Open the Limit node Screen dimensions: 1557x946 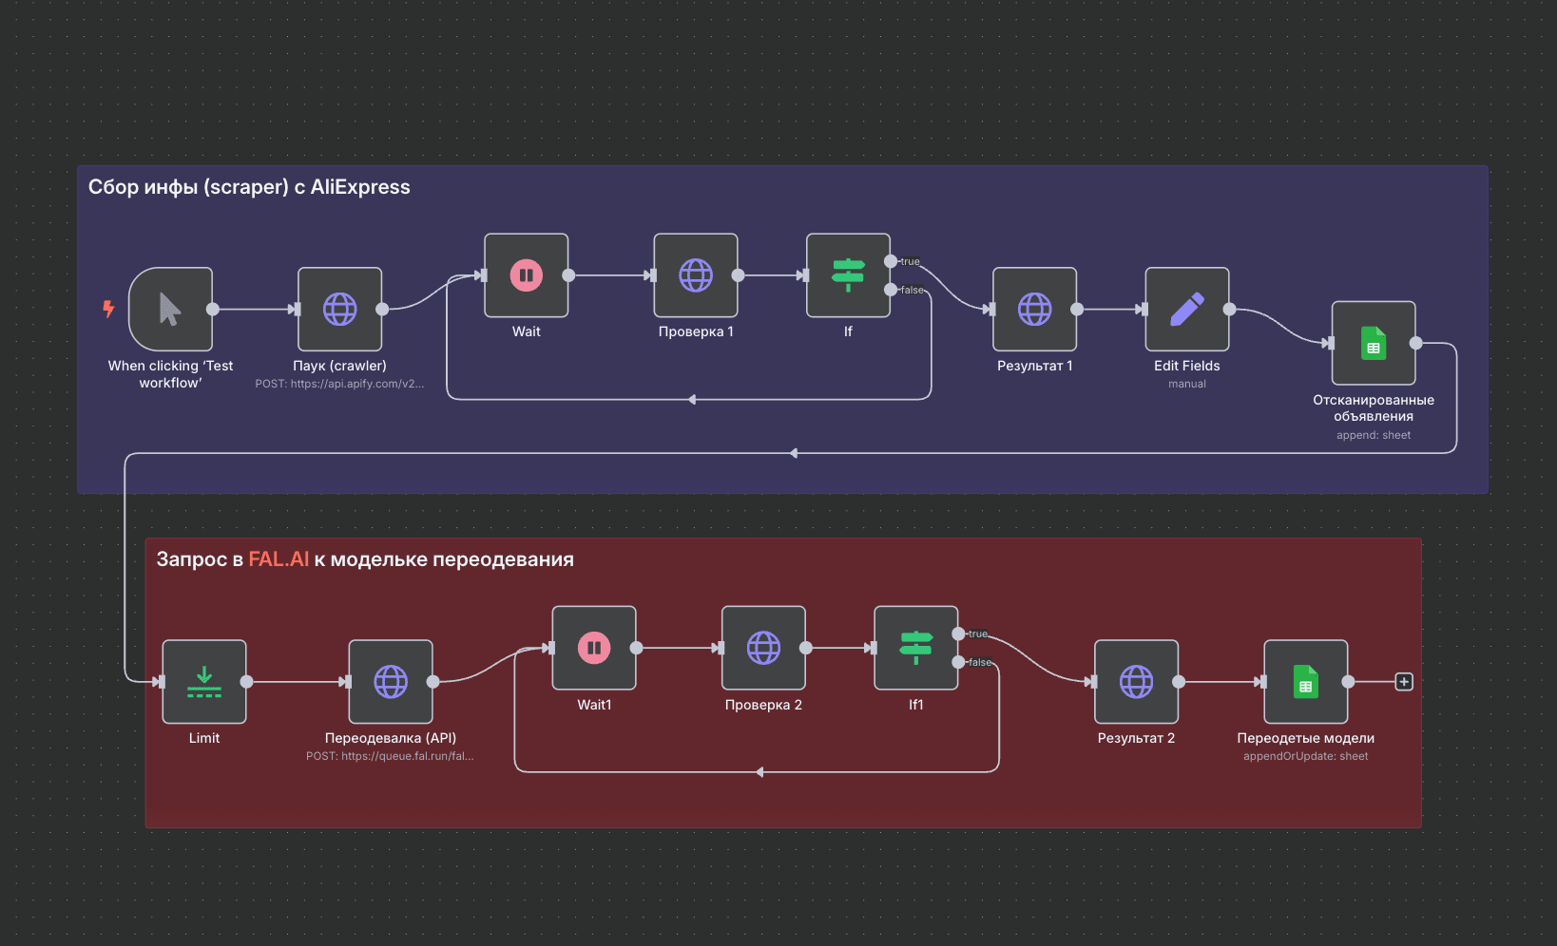pos(202,681)
